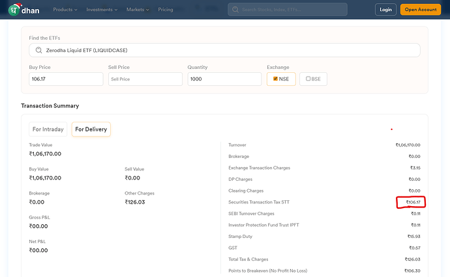Click the Turnover value ₹1,06,170.00
450x277 pixels.
(x=408, y=145)
